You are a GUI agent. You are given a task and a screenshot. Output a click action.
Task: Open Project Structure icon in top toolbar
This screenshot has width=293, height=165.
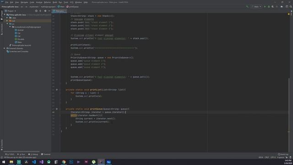pos(282,6)
